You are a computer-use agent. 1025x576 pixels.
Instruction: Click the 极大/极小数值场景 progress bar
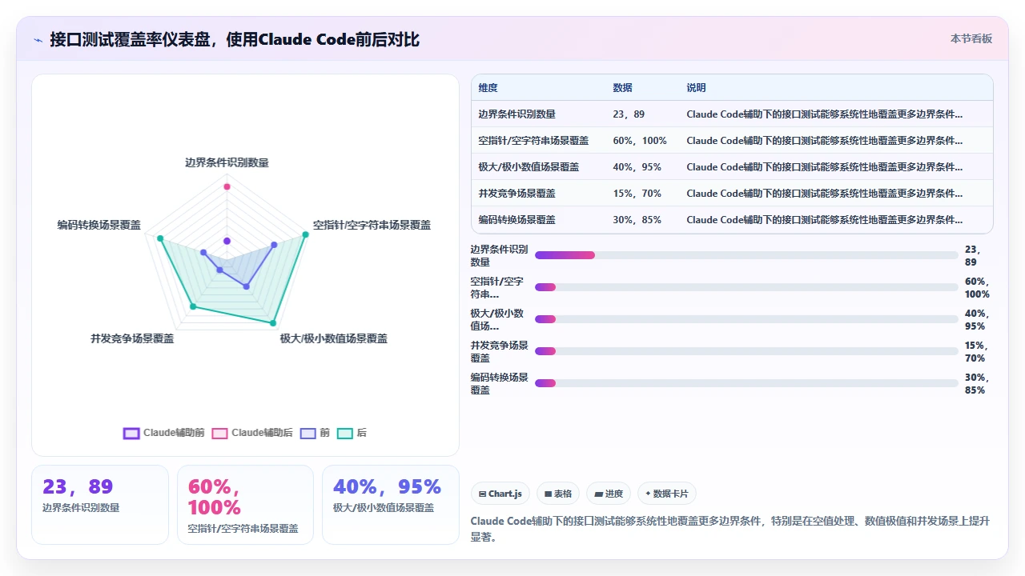tap(746, 319)
